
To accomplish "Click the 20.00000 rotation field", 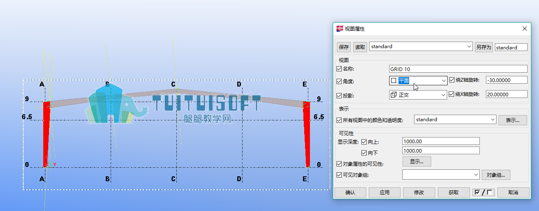I will [506, 94].
